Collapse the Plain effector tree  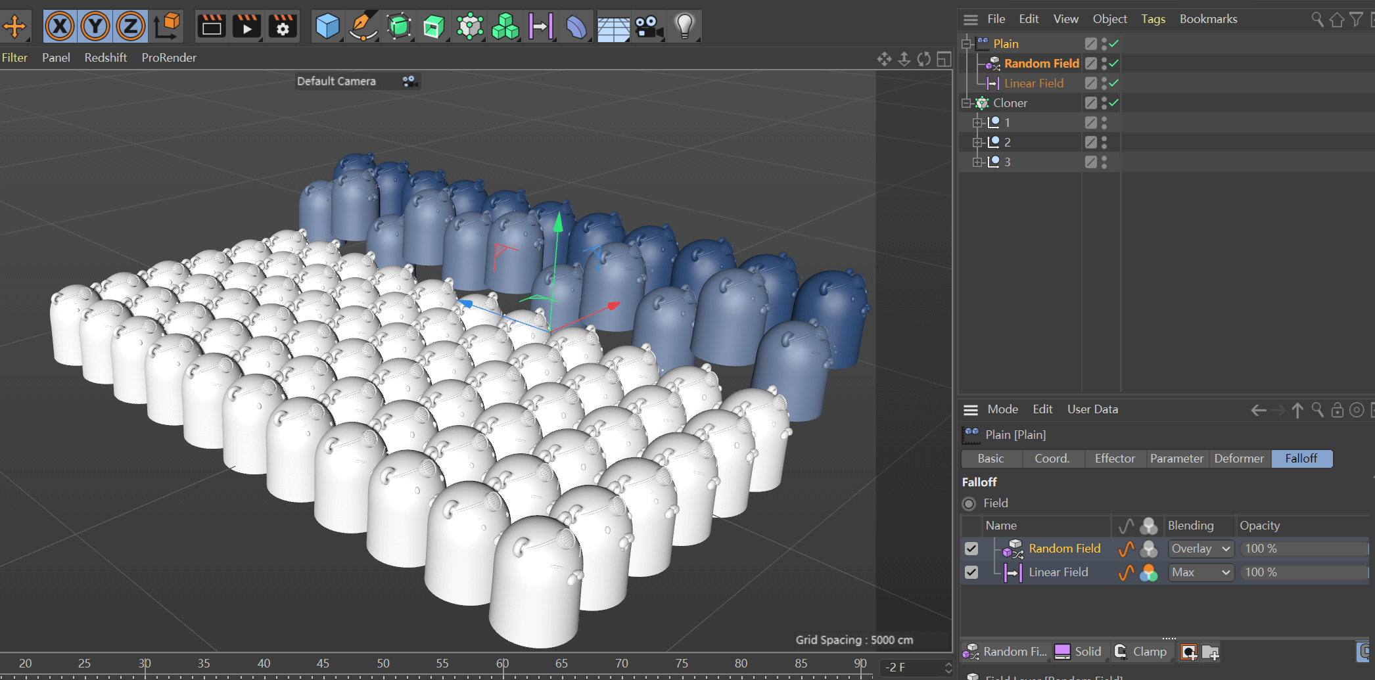(966, 44)
